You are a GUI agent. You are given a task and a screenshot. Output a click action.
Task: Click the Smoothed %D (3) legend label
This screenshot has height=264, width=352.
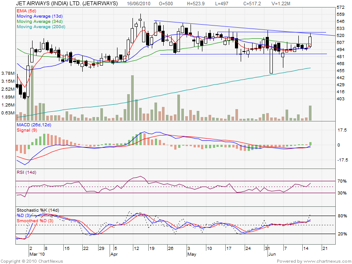[35, 220]
